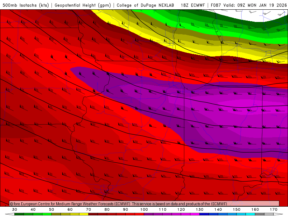Click the bright yellow 65-70 kt swatch

(84, 214)
